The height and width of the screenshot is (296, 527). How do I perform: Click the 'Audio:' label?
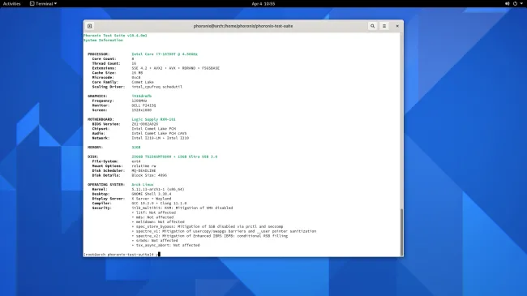(99, 134)
